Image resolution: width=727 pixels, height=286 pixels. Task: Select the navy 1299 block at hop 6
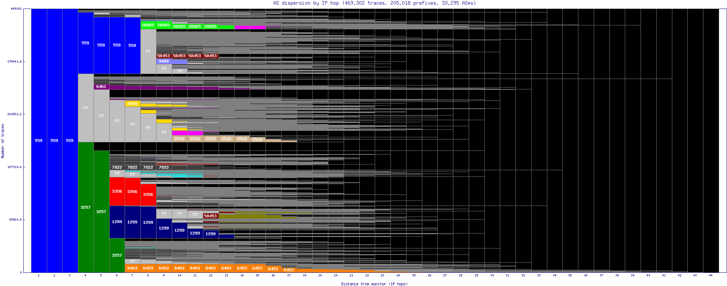(x=117, y=222)
